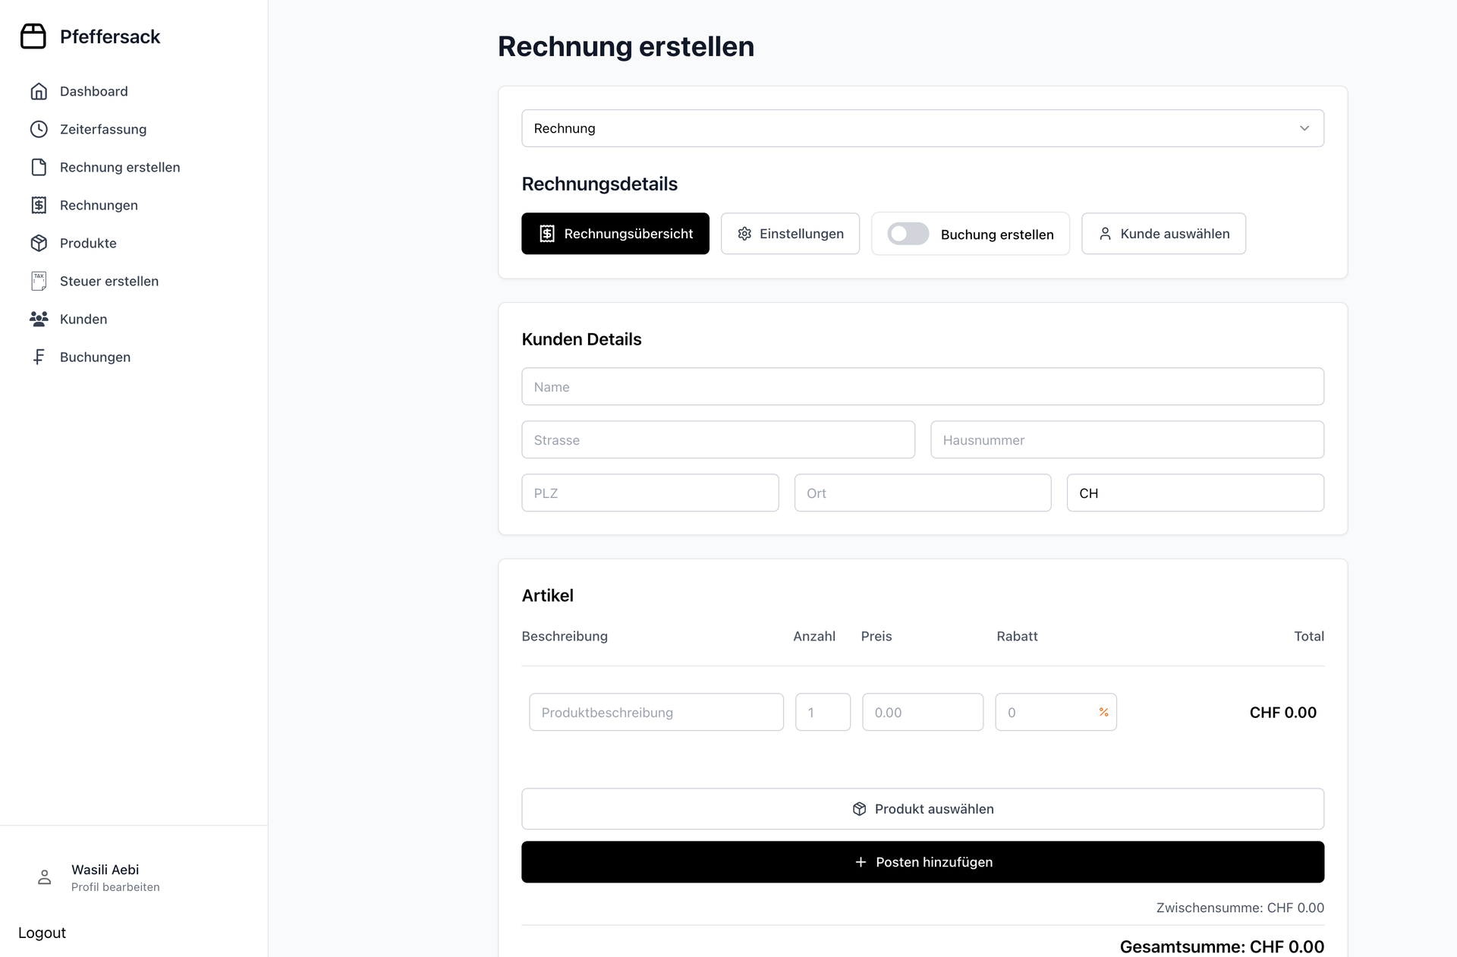
Task: Open Produkte via the package icon
Action: 39,243
